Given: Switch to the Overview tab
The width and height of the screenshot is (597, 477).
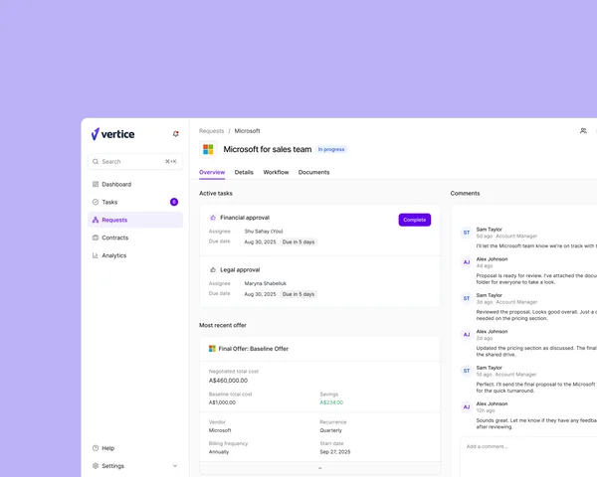Looking at the screenshot, I should (212, 172).
